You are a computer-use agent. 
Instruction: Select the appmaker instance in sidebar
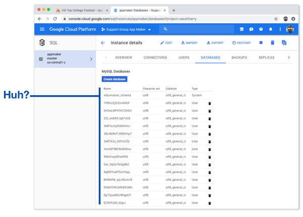tap(65, 59)
